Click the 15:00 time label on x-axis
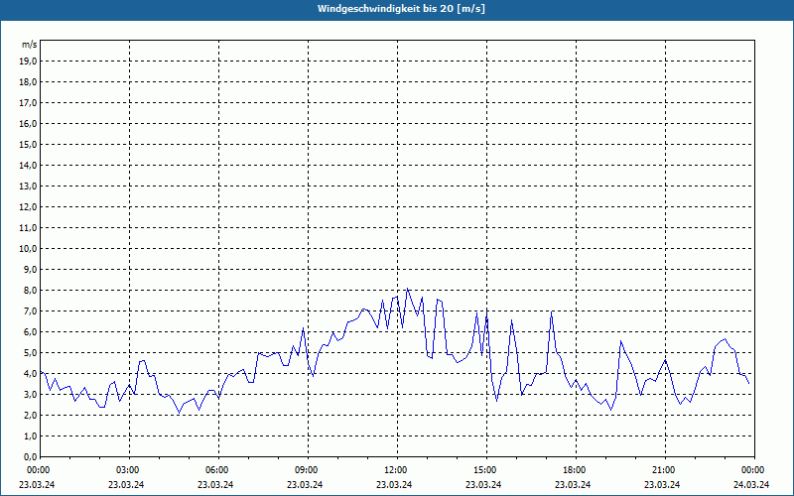Image resolution: width=794 pixels, height=496 pixels. click(x=486, y=470)
